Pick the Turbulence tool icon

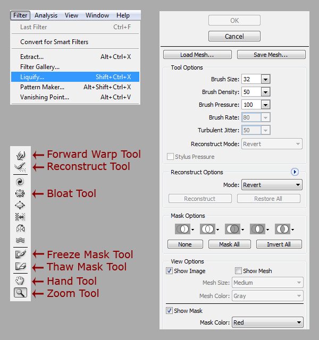[x=20, y=240]
